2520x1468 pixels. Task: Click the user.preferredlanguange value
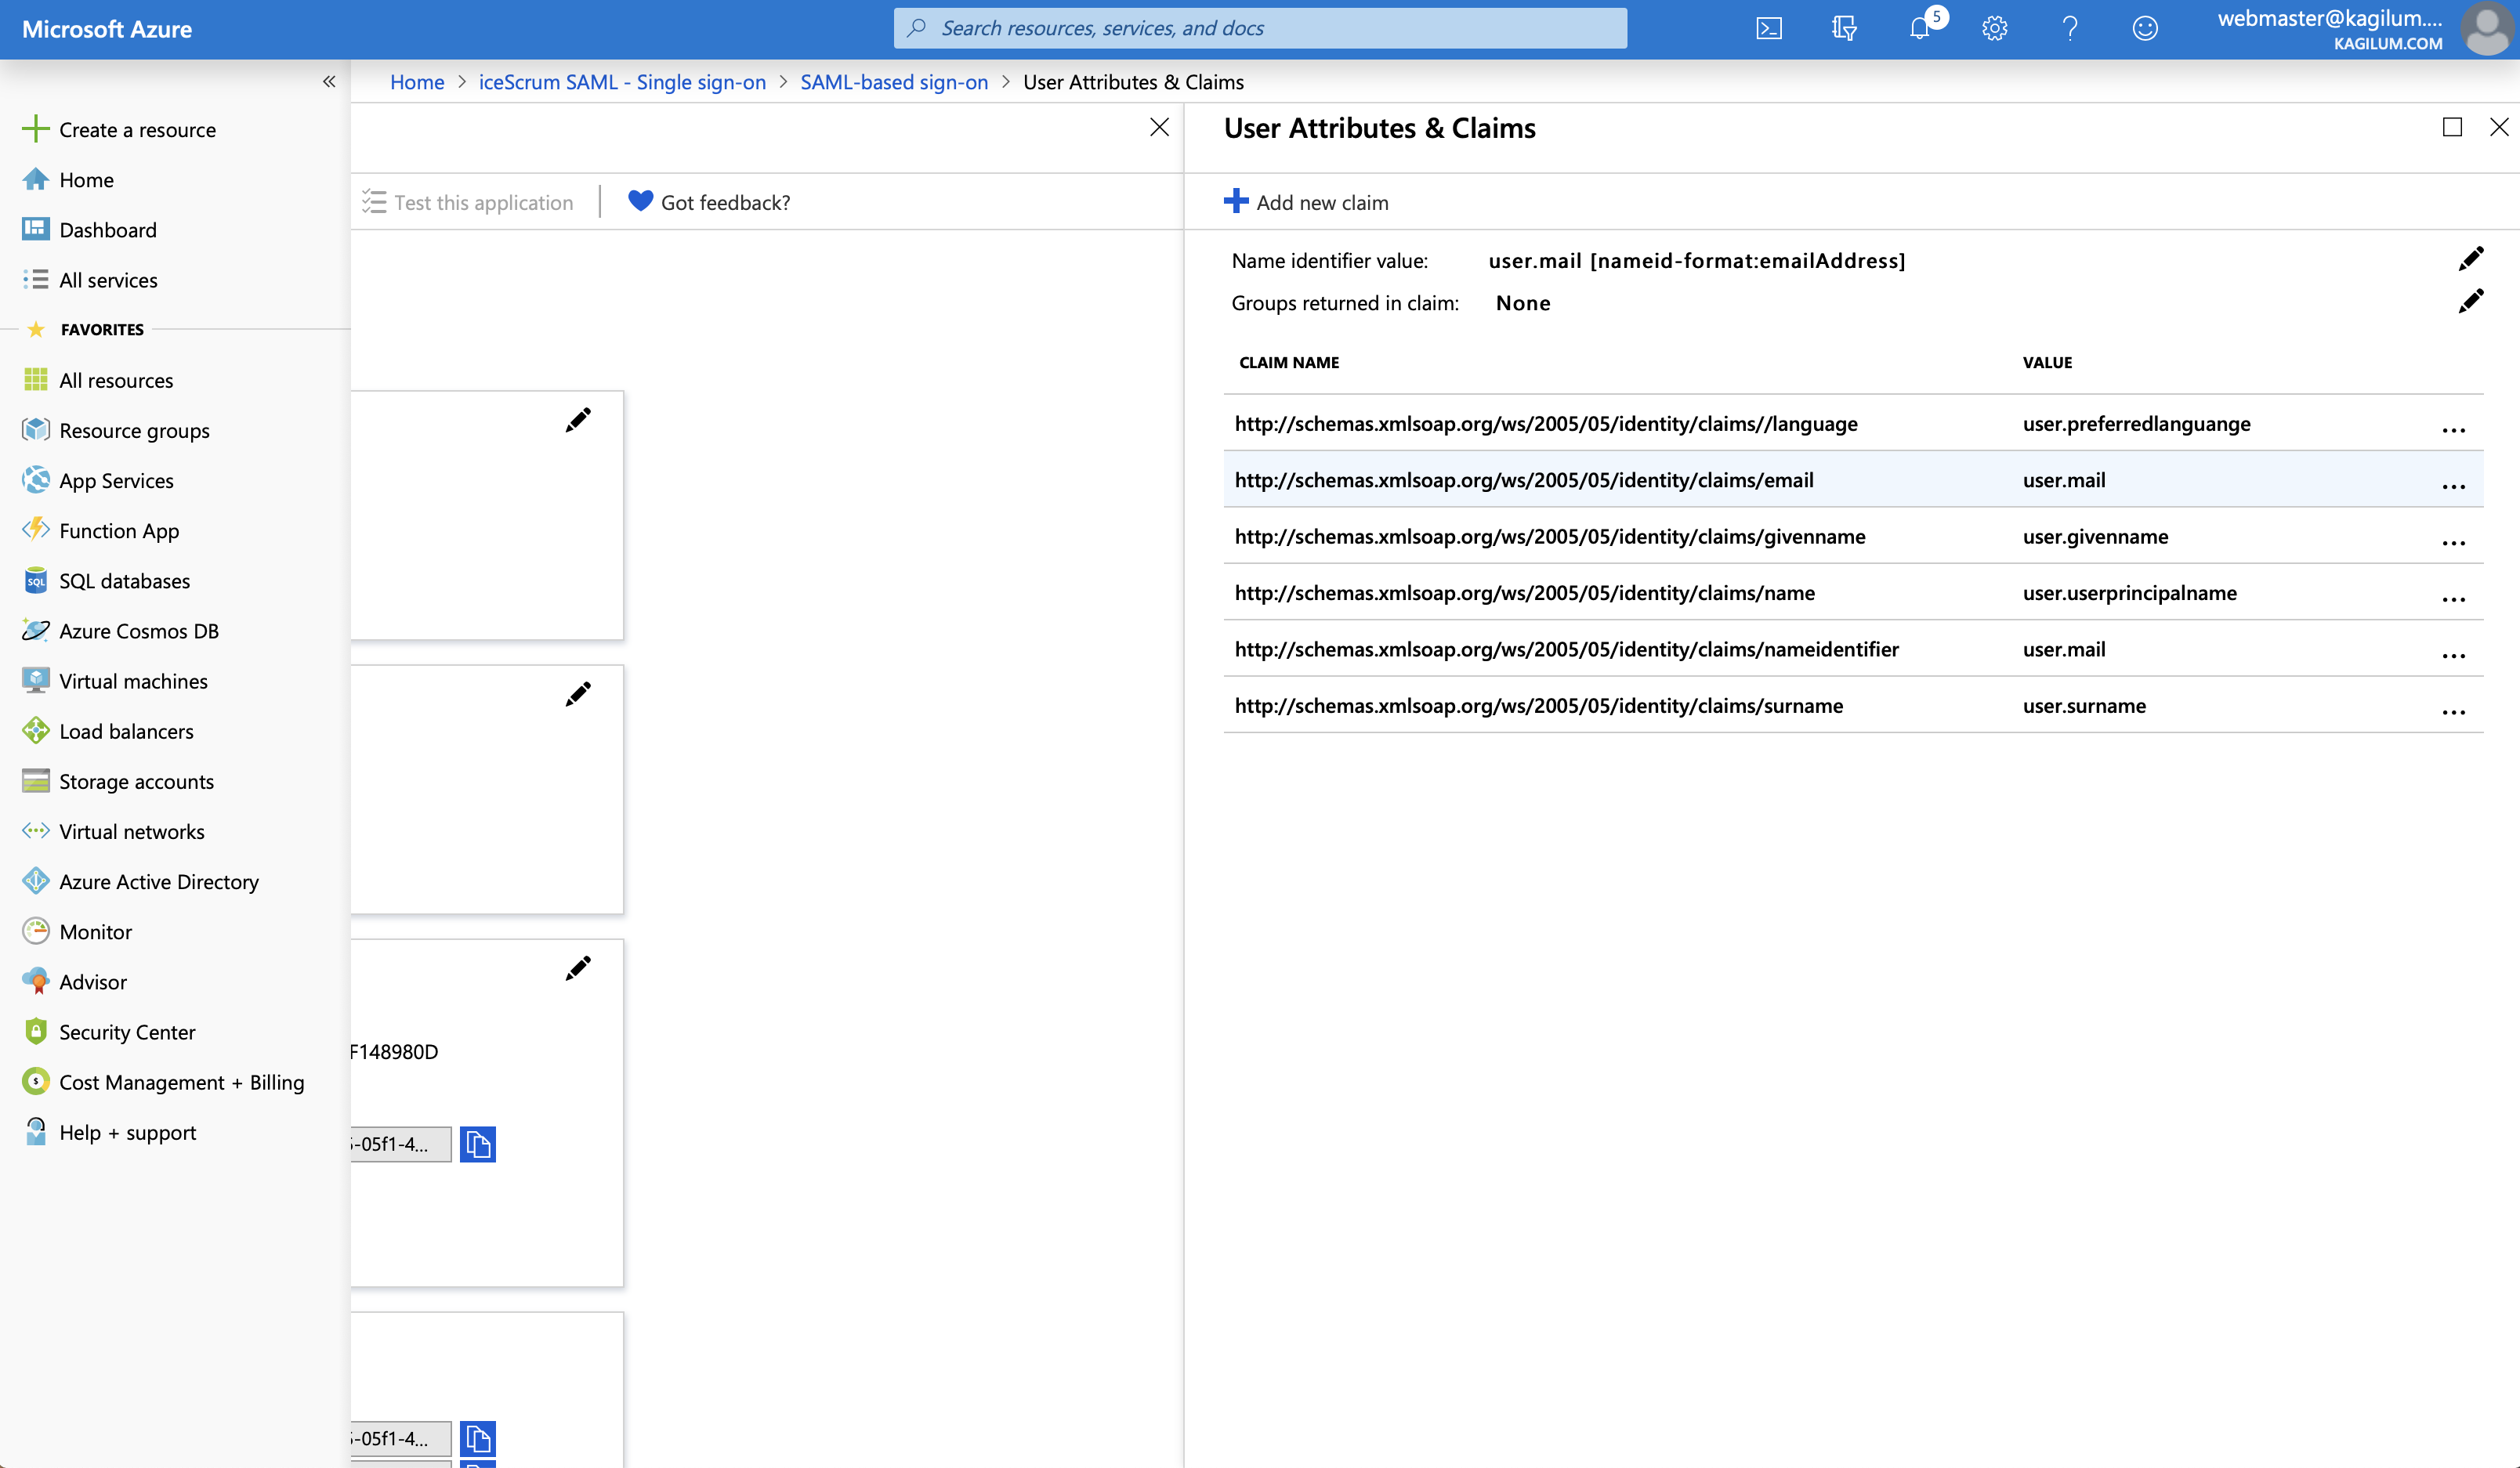coord(2136,423)
